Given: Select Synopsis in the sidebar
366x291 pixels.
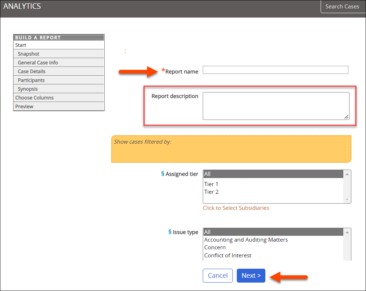Looking at the screenshot, I should pos(28,89).
